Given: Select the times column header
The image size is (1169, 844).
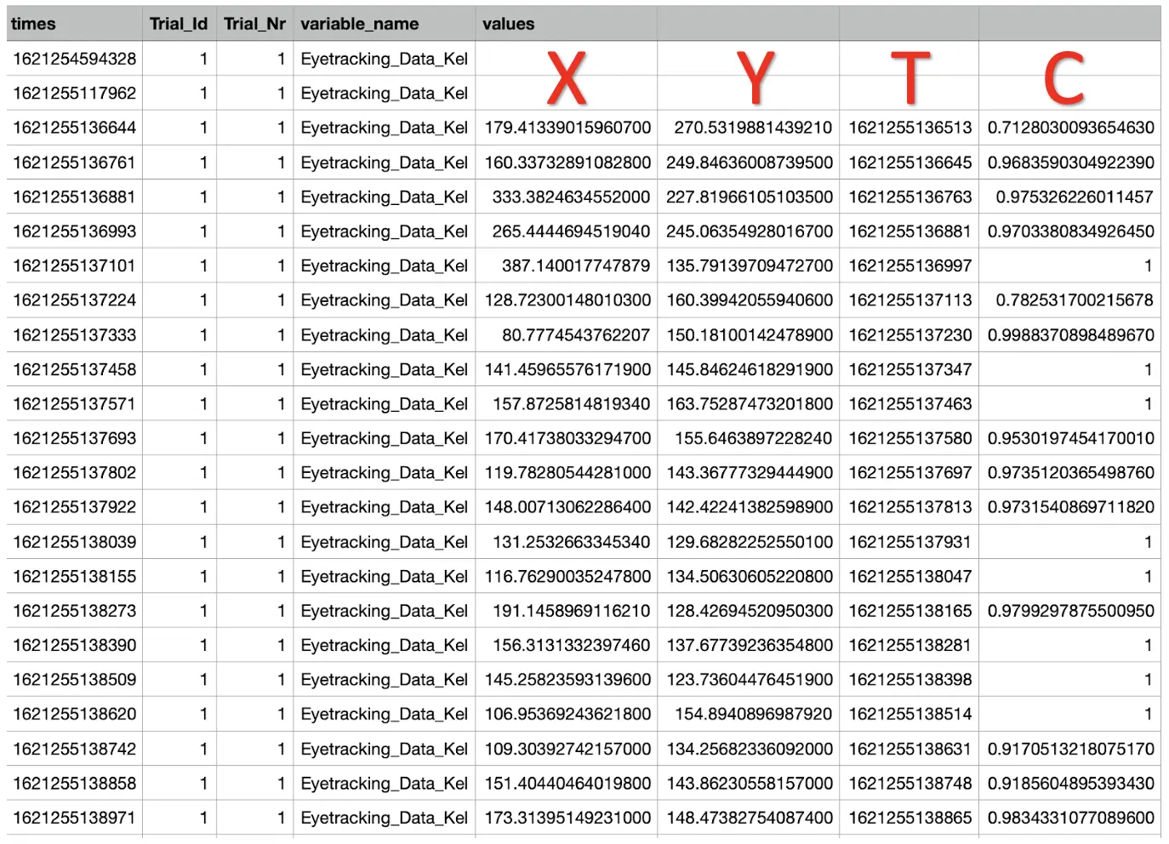Looking at the screenshot, I should [74, 24].
